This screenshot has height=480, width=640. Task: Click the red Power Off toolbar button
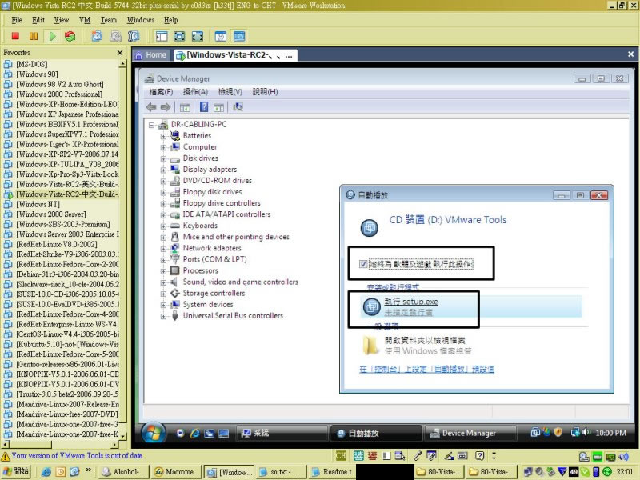tap(15, 36)
